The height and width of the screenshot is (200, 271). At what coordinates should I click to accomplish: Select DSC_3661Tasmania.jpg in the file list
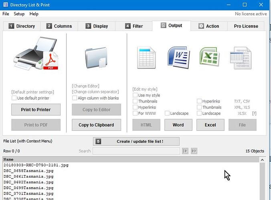coord(28,176)
